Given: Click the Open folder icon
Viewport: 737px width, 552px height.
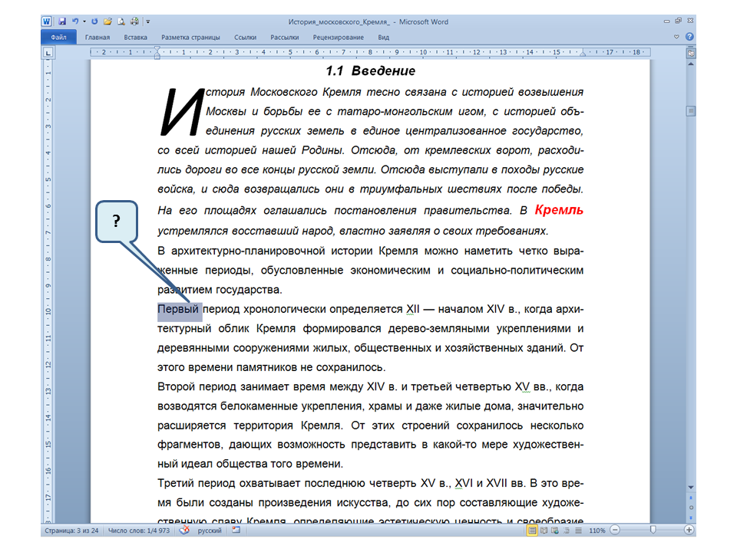Looking at the screenshot, I should click(107, 22).
